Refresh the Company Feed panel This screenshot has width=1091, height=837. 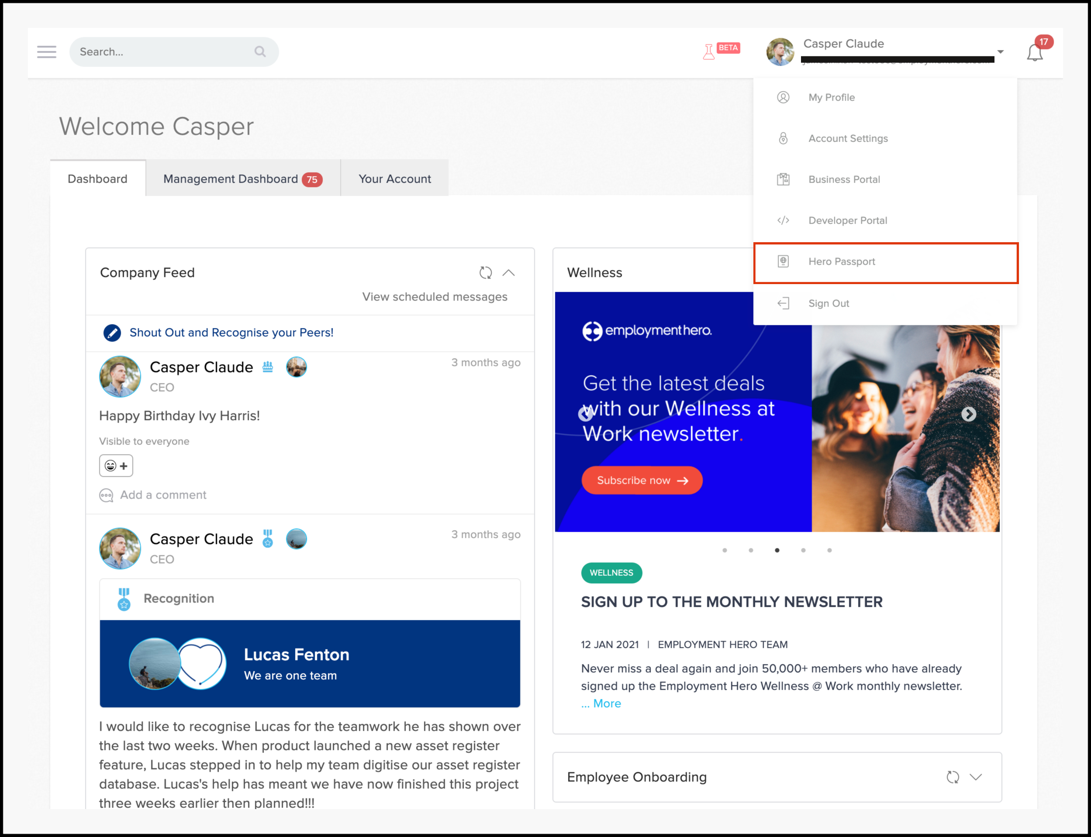(x=485, y=272)
